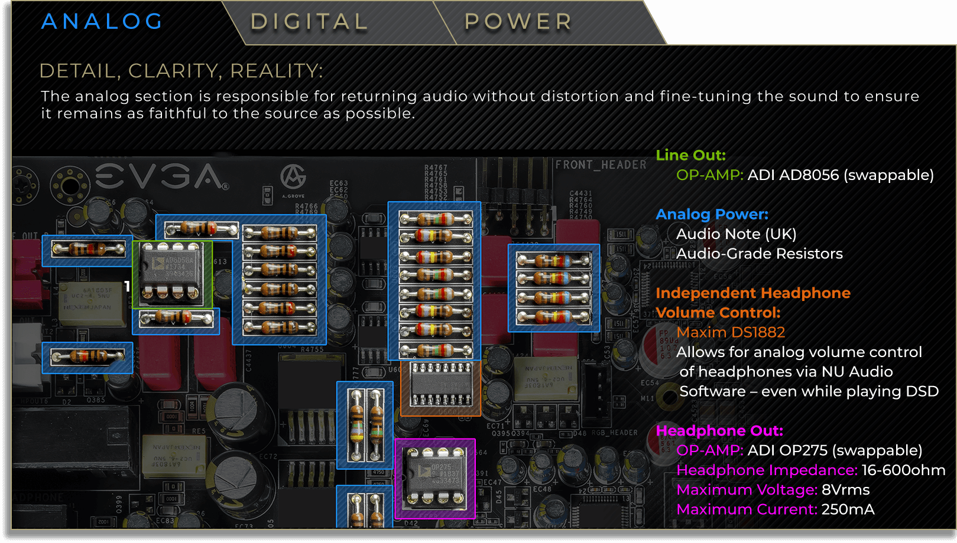The height and width of the screenshot is (543, 957).
Task: Click 'ADI OP275 (swappable)' text
Action: (x=835, y=450)
